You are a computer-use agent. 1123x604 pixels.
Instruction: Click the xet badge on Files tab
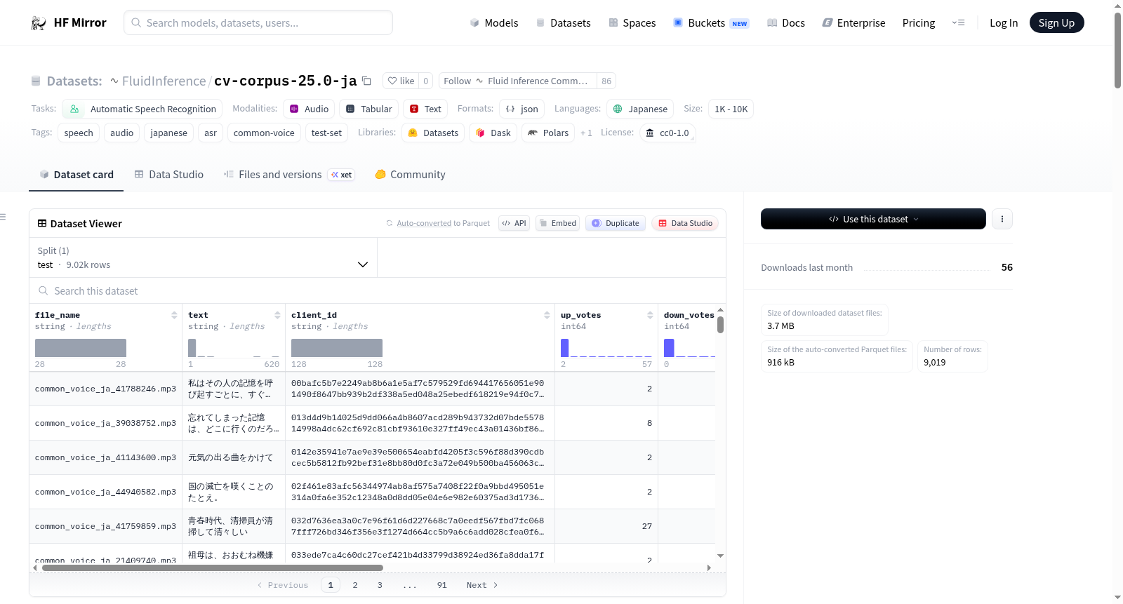[341, 175]
